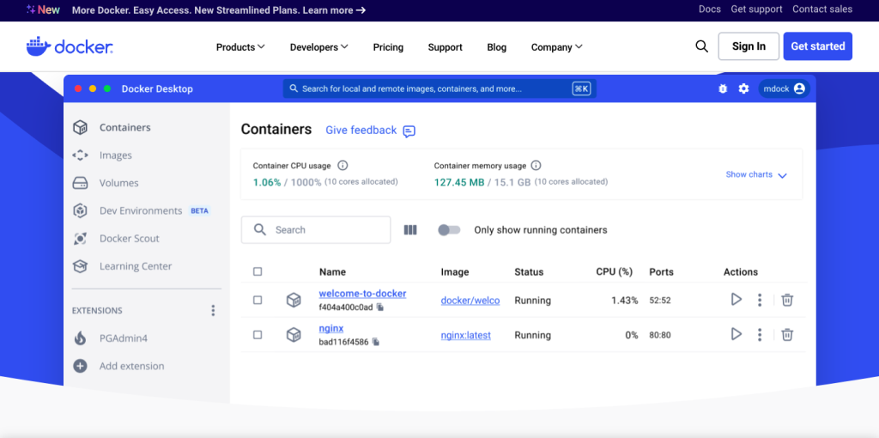
Task: Open the Extensions three-dot menu
Action: [x=213, y=311]
